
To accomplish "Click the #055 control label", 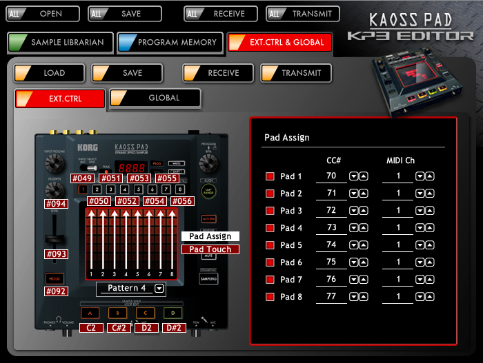I will 167,178.
